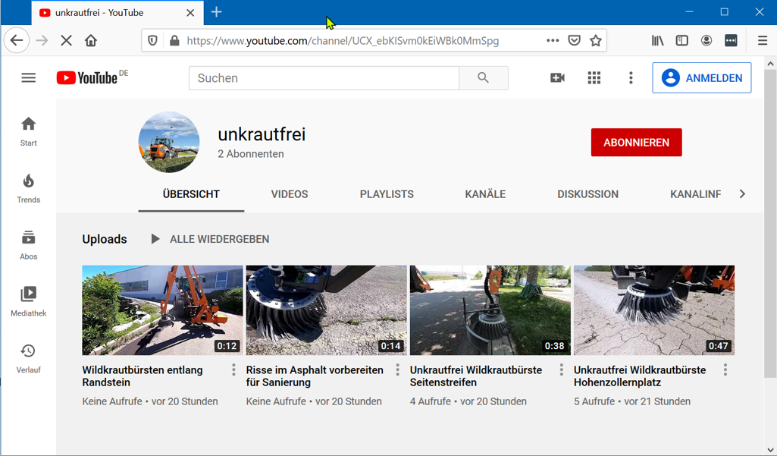Switch to the VIDEOS tab
This screenshot has width=777, height=456.
(290, 194)
